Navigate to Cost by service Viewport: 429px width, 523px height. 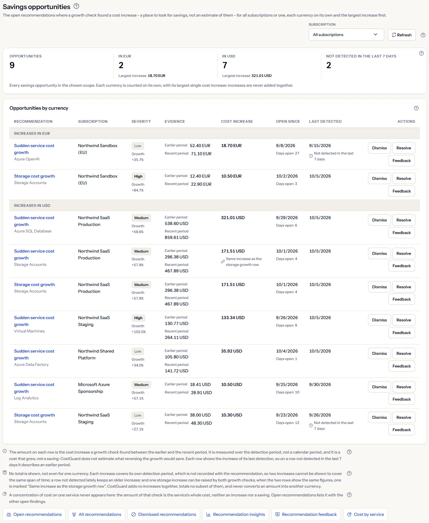pos(365,514)
